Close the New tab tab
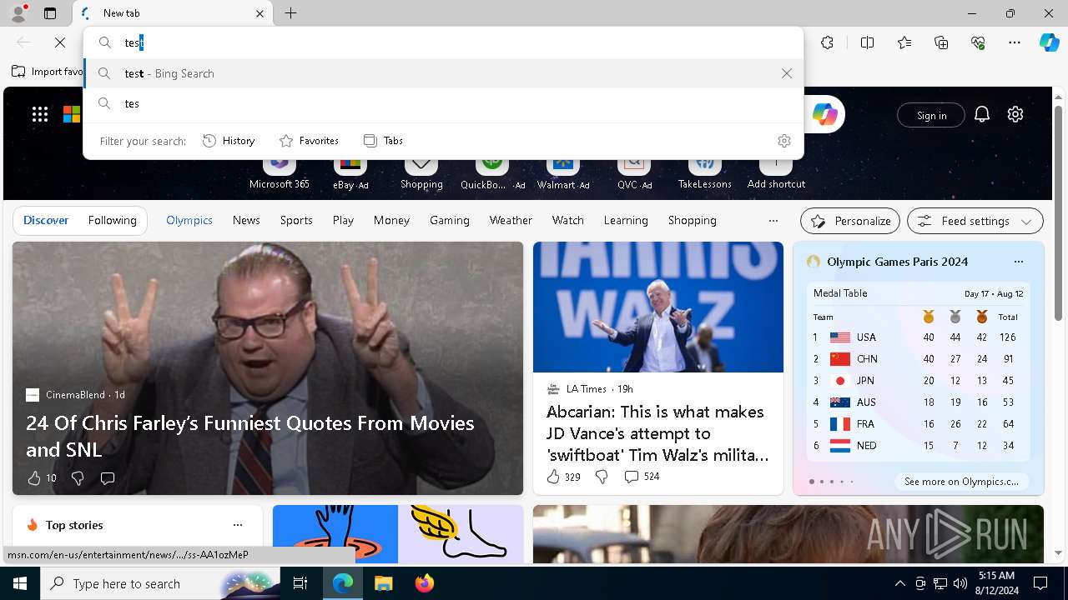Image resolution: width=1068 pixels, height=600 pixels. tap(259, 13)
